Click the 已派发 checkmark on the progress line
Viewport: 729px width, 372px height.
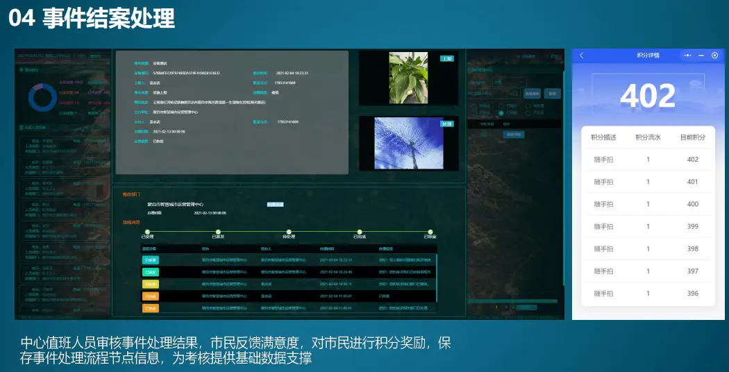click(x=218, y=232)
